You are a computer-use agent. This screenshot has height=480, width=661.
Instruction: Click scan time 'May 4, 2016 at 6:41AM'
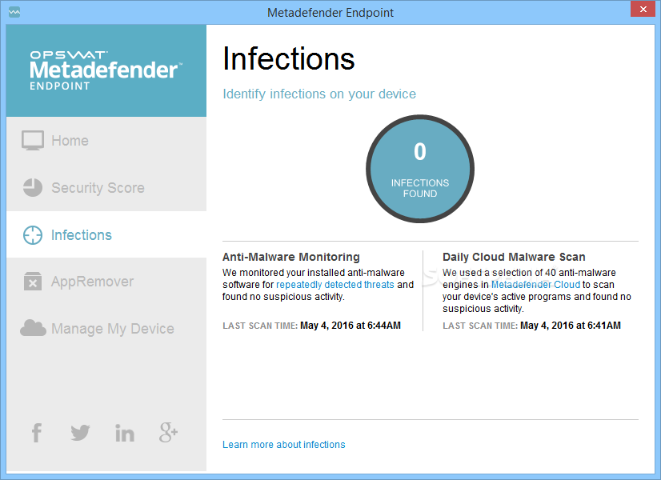click(x=571, y=326)
